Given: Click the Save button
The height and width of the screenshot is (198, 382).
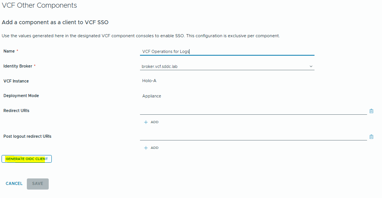Looking at the screenshot, I should point(38,184).
